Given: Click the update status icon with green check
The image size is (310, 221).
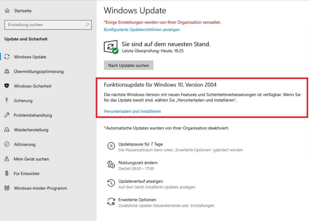Looking at the screenshot, I should click(x=111, y=47).
